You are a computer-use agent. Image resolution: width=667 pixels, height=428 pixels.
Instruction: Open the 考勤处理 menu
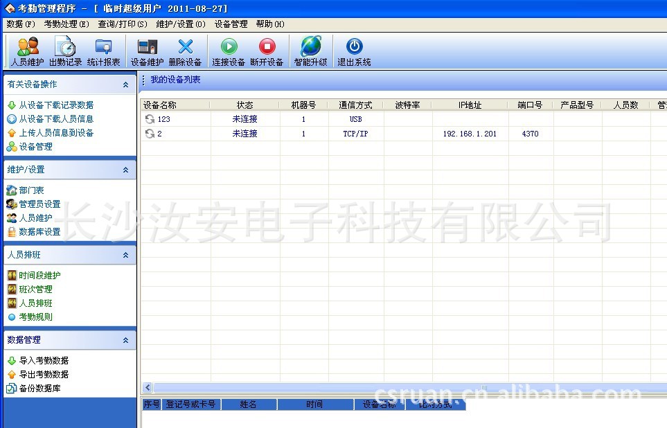pos(66,24)
